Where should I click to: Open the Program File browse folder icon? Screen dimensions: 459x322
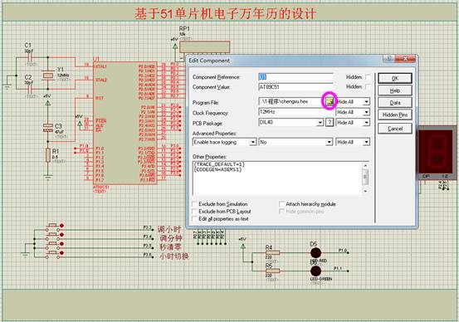click(x=330, y=101)
